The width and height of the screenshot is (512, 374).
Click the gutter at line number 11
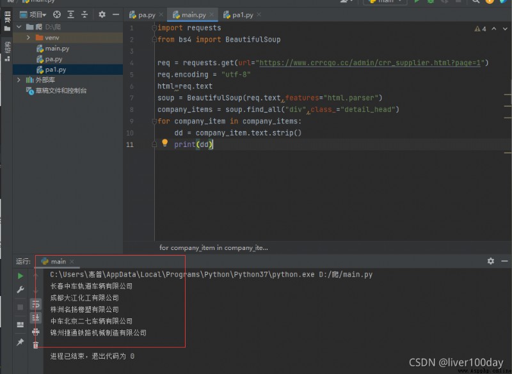(130, 144)
